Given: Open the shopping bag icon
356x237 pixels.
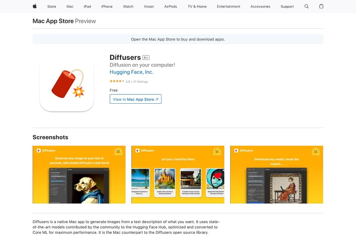Looking at the screenshot, I should point(321,6).
